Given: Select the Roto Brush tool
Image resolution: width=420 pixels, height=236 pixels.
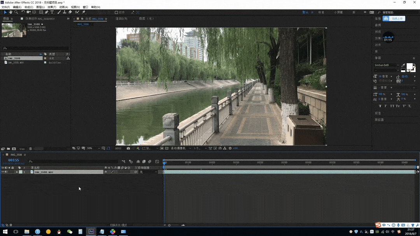Looking at the screenshot, I should click(77, 12).
